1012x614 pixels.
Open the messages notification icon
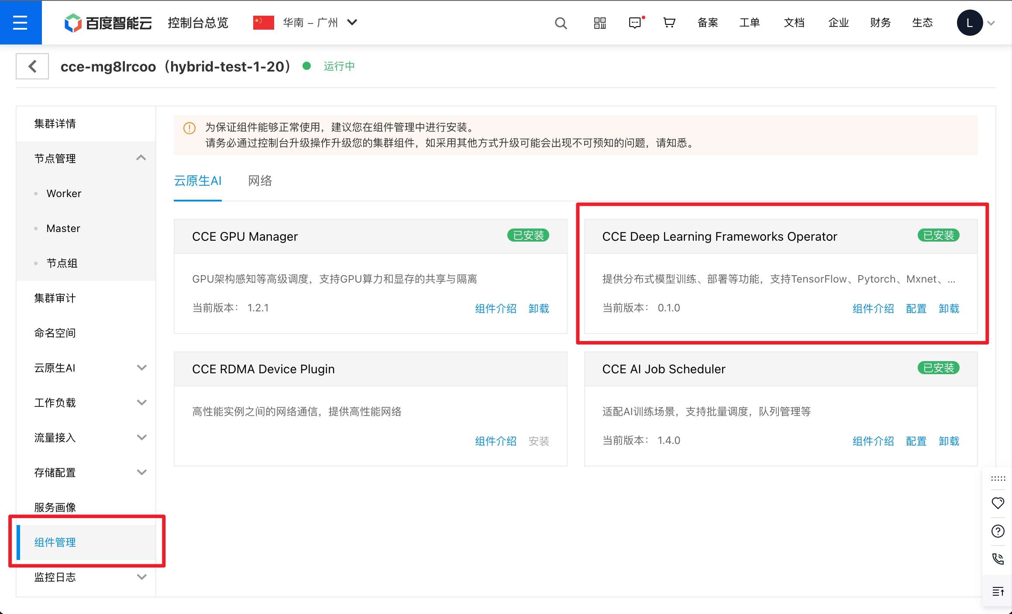point(636,22)
